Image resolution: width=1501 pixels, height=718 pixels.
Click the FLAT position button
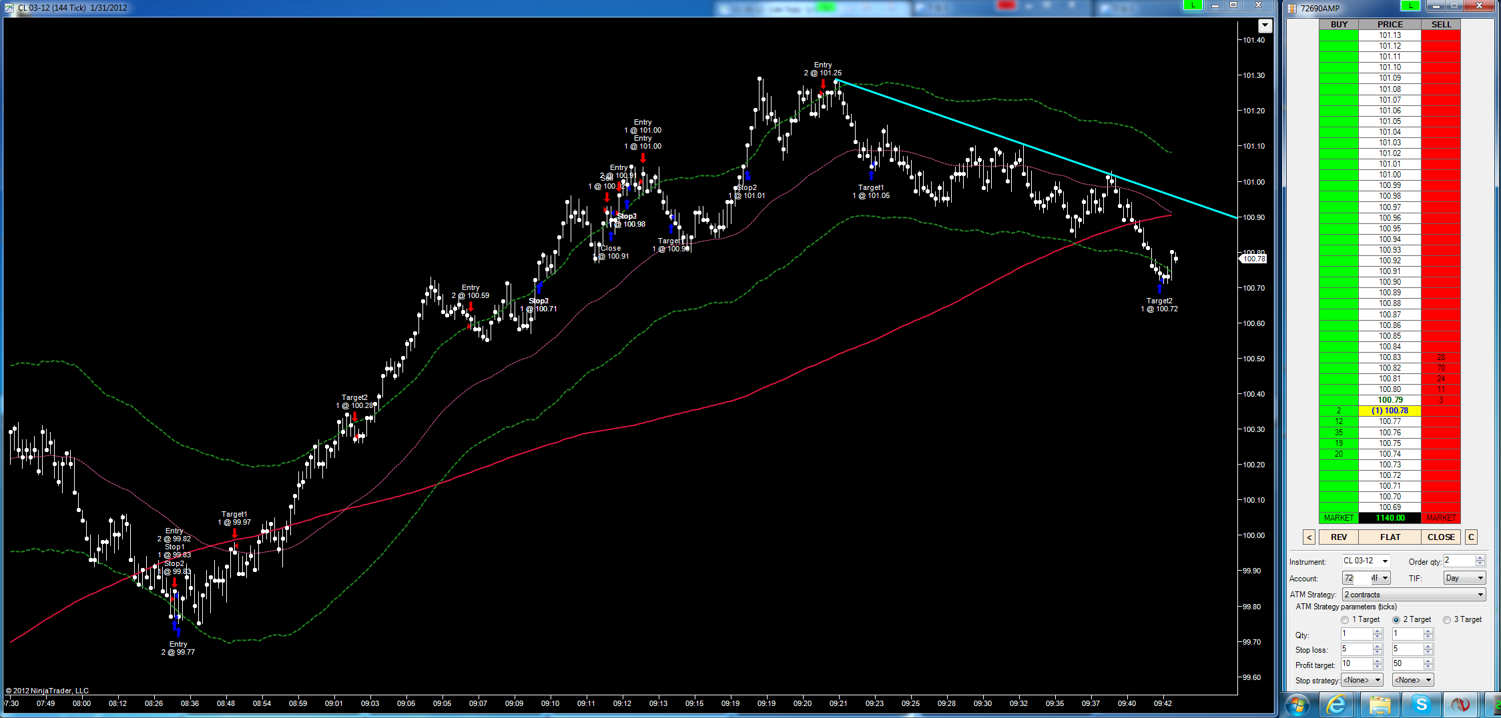click(1390, 537)
